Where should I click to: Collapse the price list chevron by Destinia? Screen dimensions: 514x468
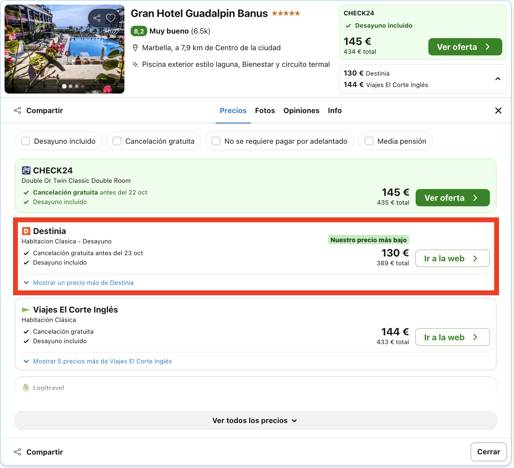498,79
